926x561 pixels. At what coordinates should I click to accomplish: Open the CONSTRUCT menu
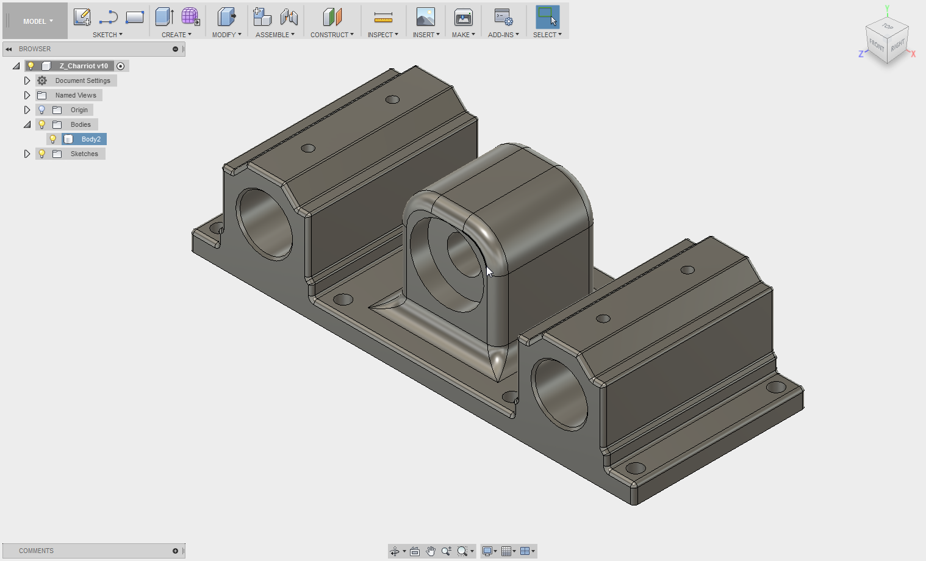(x=332, y=35)
